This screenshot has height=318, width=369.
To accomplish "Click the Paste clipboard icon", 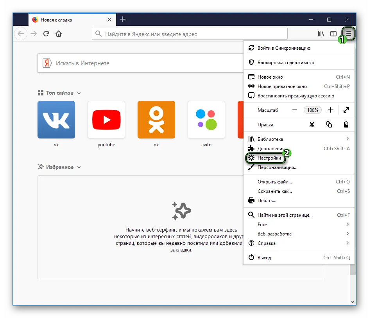I will pos(346,124).
